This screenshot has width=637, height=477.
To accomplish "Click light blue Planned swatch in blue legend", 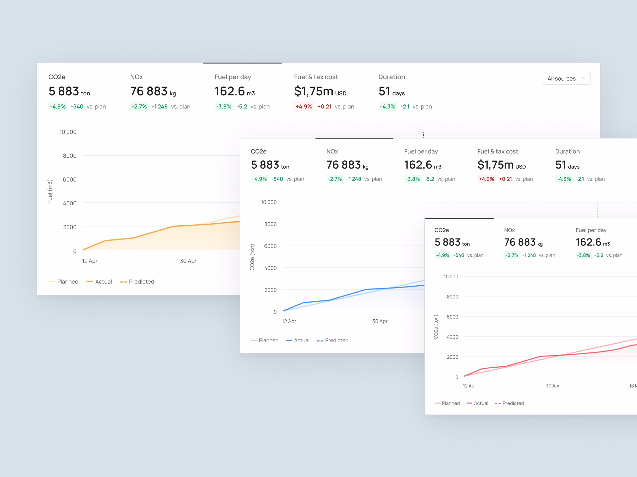I will point(254,341).
